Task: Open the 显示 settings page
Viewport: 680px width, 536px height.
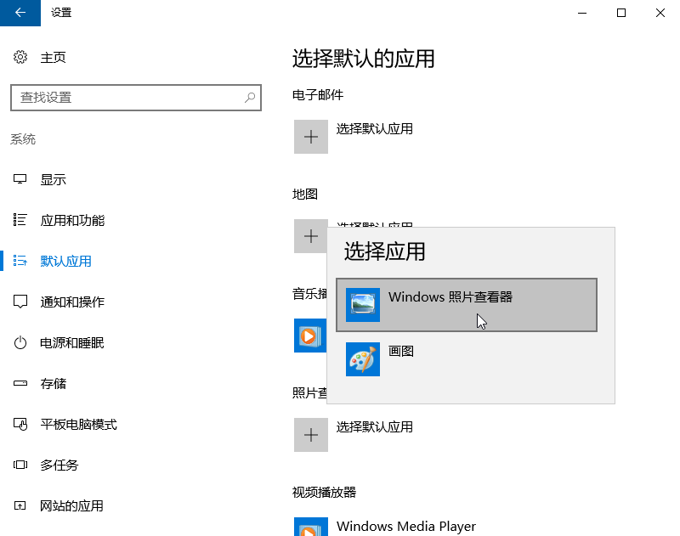Action: click(53, 180)
